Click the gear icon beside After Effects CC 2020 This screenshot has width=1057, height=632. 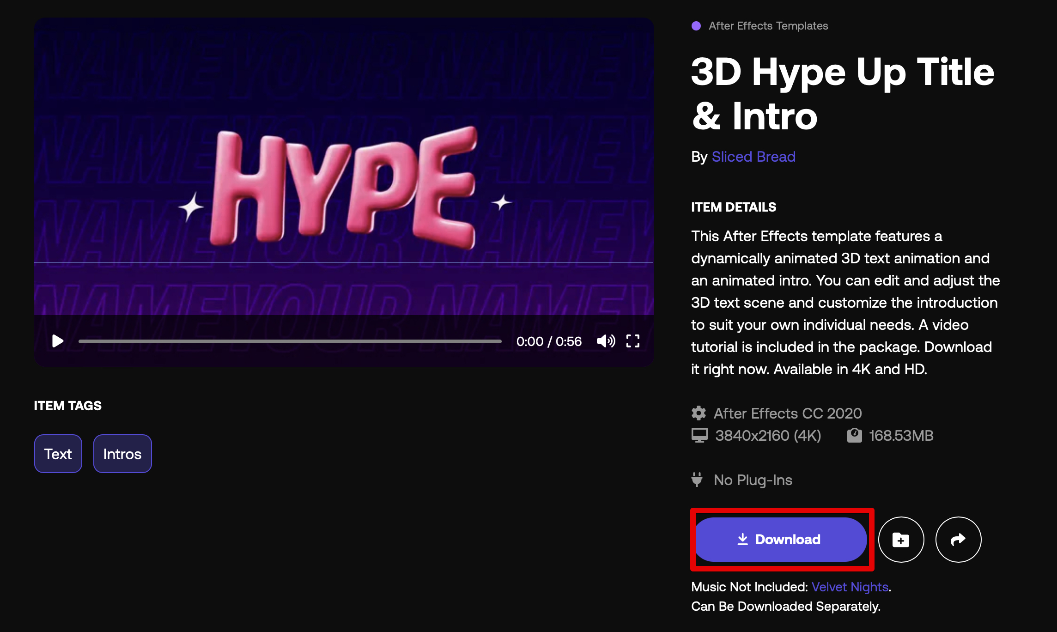(x=699, y=413)
